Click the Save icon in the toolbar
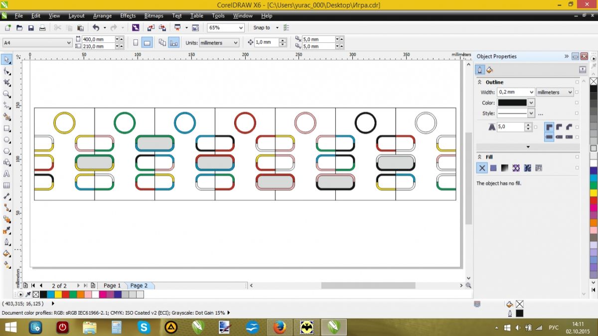 pos(31,28)
